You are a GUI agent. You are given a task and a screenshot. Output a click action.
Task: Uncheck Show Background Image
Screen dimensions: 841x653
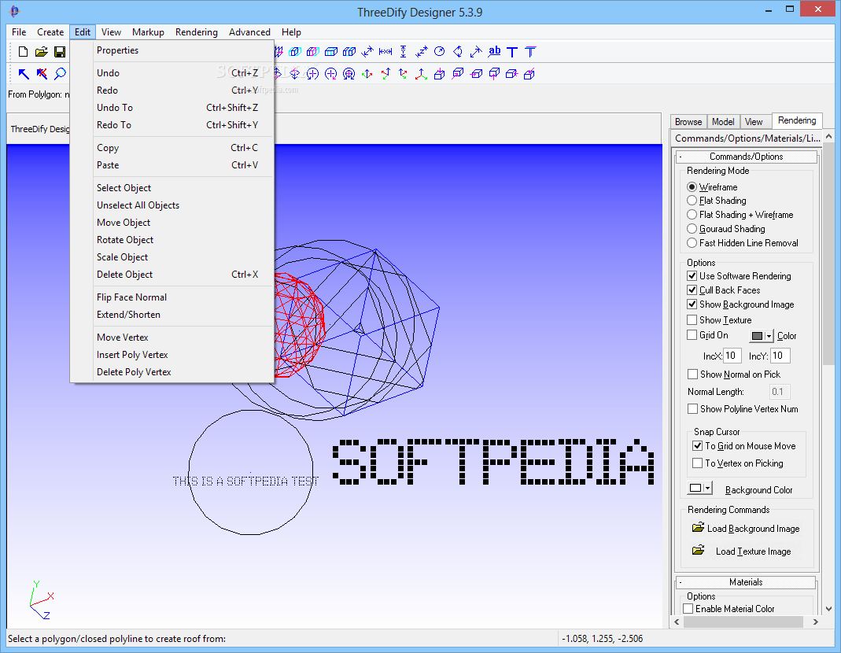click(692, 304)
